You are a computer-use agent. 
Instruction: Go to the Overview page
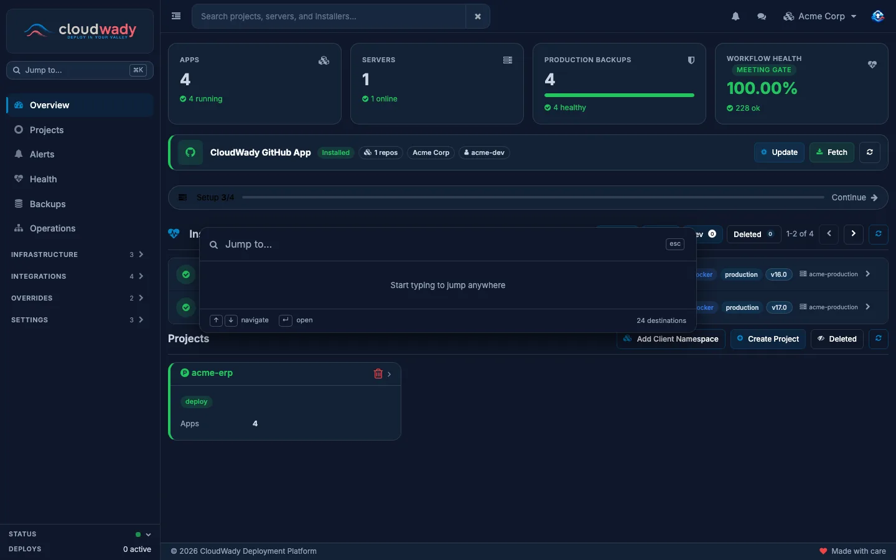(x=80, y=105)
